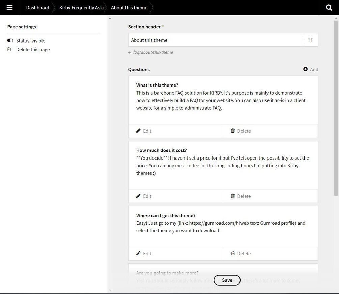This screenshot has height=294, width=339.
Task: Click the H heading icon in Section header
Action: [x=310, y=40]
